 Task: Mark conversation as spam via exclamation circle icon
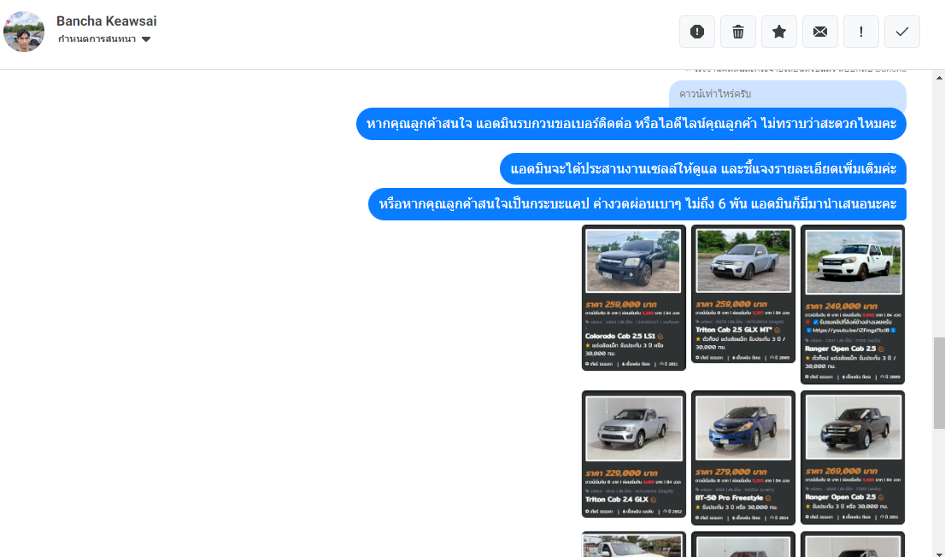[696, 32]
